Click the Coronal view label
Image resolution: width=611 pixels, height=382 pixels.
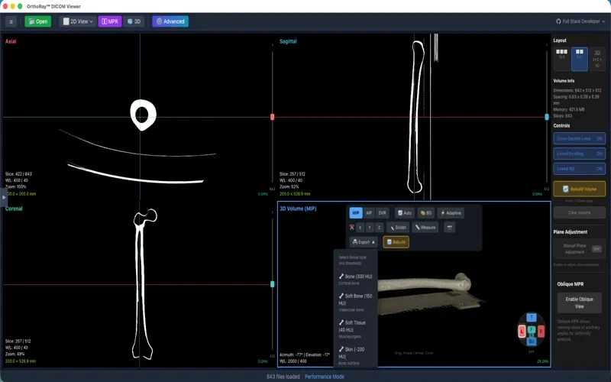click(x=14, y=209)
